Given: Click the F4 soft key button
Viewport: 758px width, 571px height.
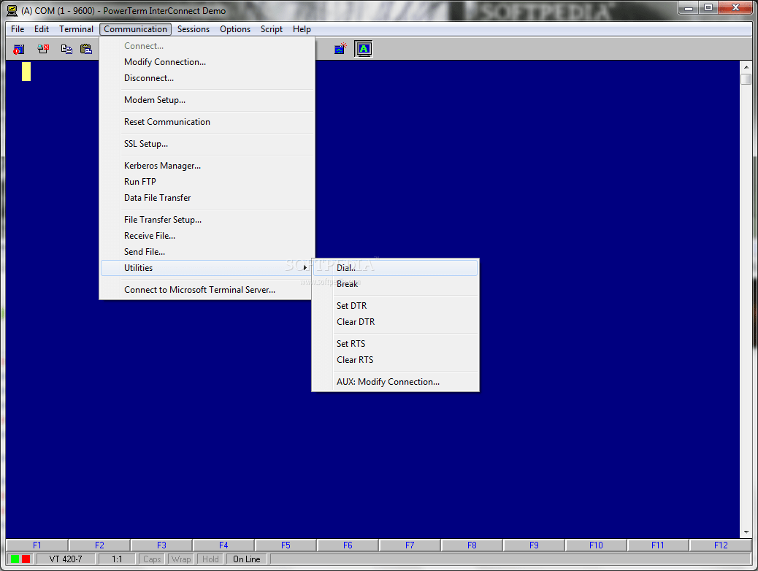Looking at the screenshot, I should click(223, 545).
